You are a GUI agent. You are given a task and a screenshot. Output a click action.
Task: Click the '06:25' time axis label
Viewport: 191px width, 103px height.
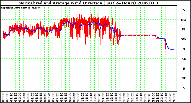click(x=49, y=97)
